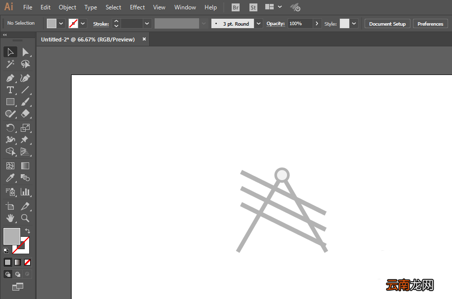Open the Window menu
Screen dimensions: 452x299
point(185,7)
